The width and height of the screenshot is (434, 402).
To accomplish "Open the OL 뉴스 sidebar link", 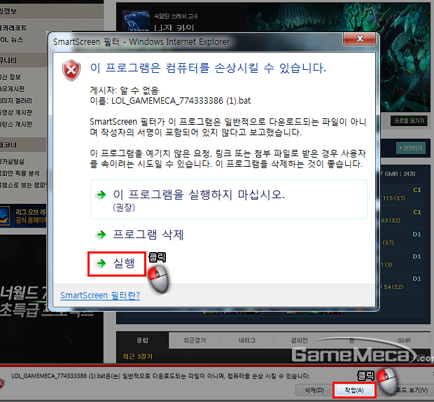I will click(x=12, y=40).
